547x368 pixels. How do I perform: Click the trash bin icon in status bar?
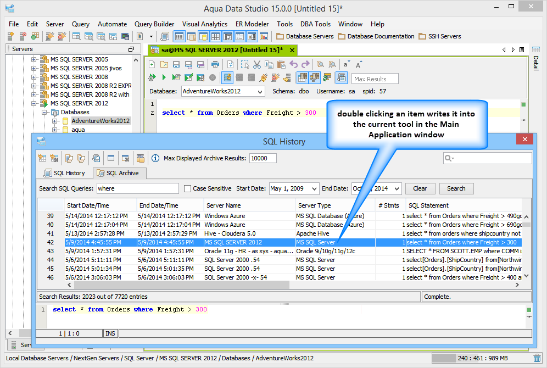(x=537, y=358)
